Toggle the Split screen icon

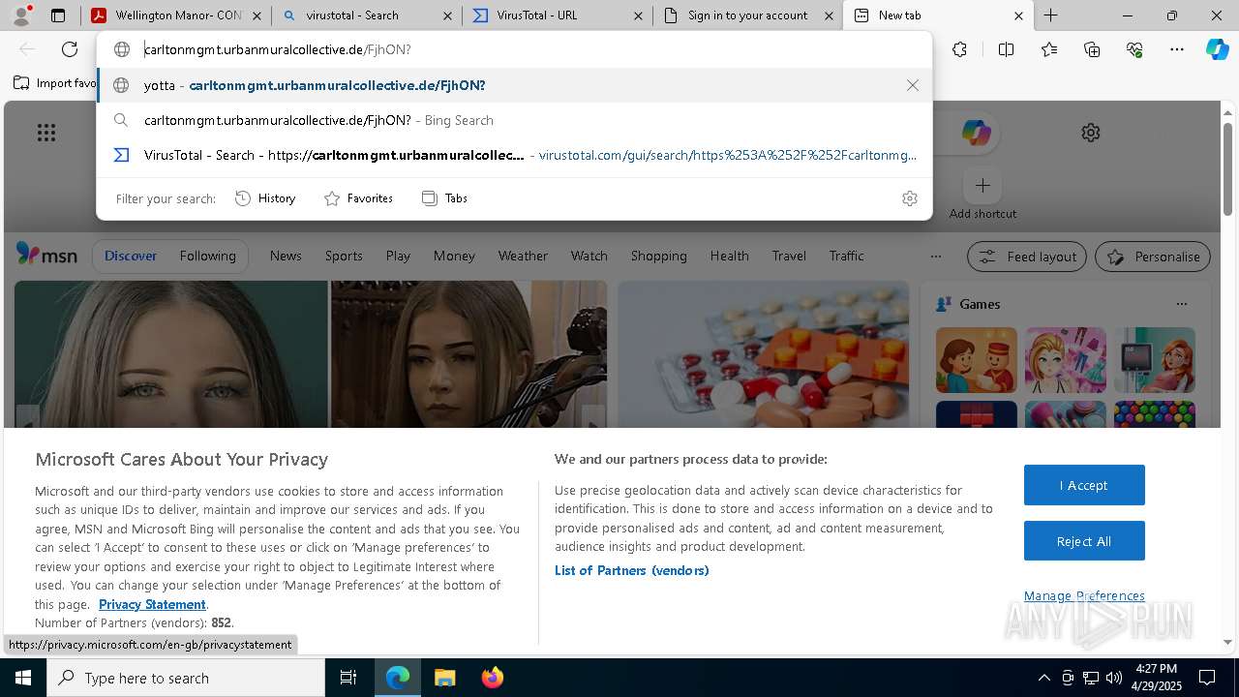pos(1006,49)
